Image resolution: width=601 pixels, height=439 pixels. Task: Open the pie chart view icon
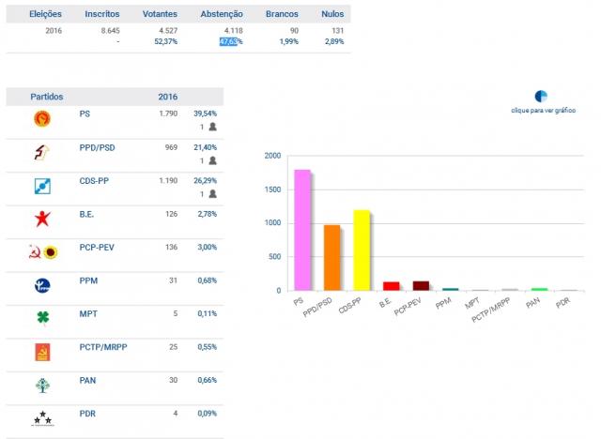(x=541, y=97)
